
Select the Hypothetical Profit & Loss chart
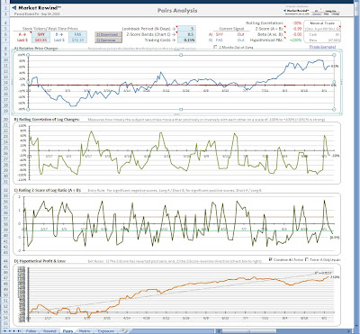point(177,294)
